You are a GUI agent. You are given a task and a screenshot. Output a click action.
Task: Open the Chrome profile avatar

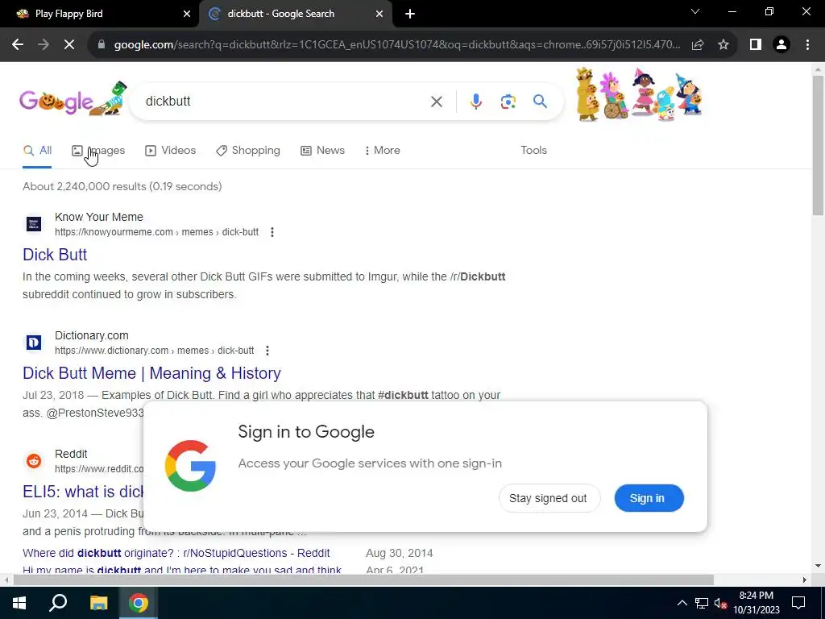click(x=781, y=45)
